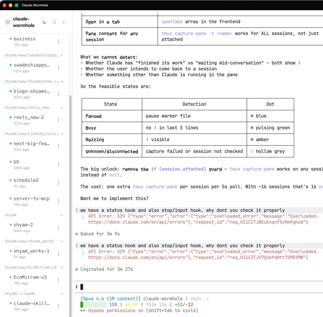Screen dimensions: 323x317
Task: Open options menu for shyam-2 session
Action: (58, 227)
